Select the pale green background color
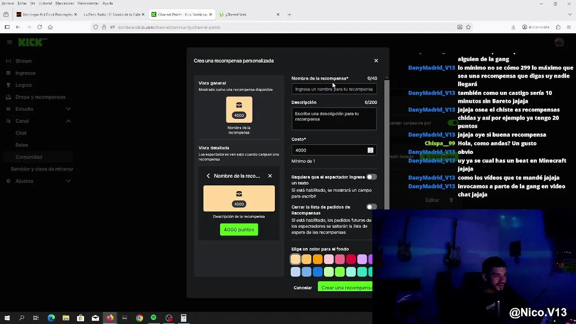The height and width of the screenshot is (324, 576). tap(328, 272)
